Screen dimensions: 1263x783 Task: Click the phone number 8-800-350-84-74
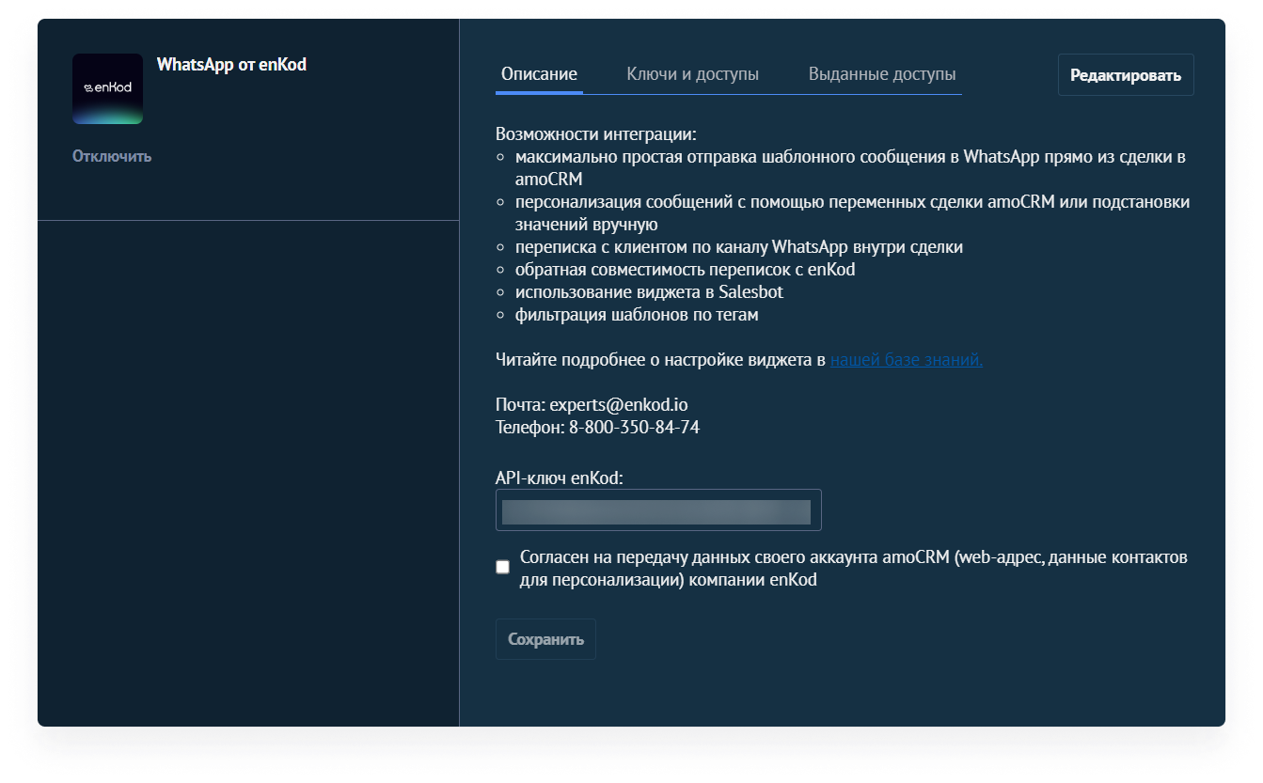click(634, 428)
